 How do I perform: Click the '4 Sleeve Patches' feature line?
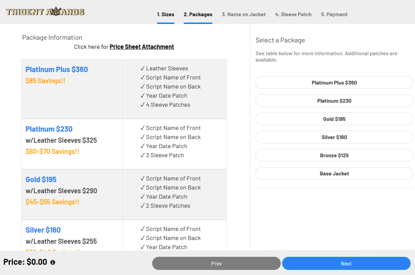165,105
